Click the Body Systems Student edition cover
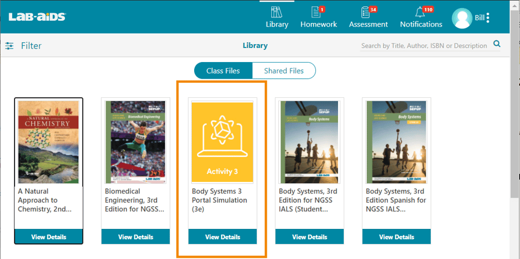The image size is (520, 259). tap(310, 142)
